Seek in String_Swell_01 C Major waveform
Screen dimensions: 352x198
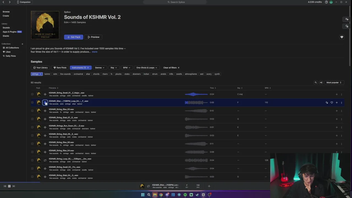196,94
